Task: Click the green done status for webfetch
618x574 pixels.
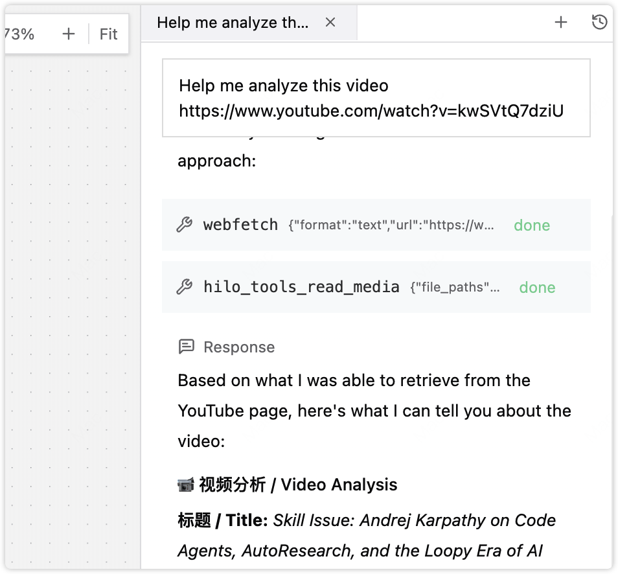Action: click(532, 225)
